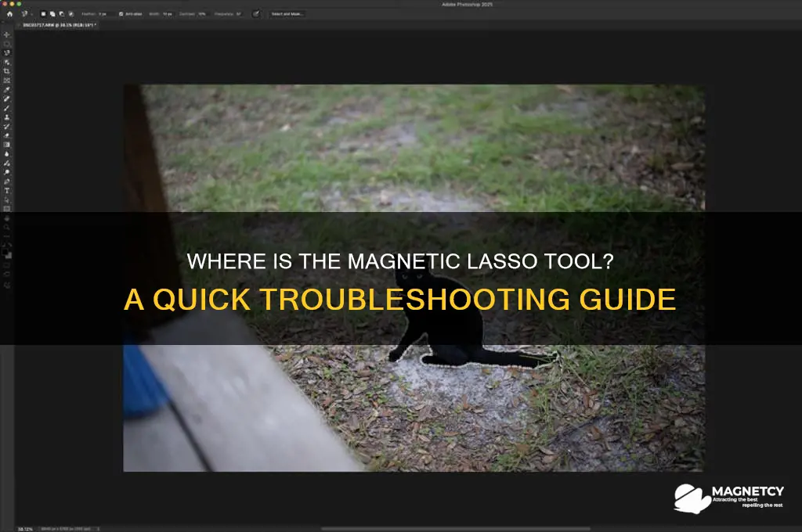This screenshot has height=532, width=802.
Task: Edit the Frequency value field
Action: pos(238,14)
